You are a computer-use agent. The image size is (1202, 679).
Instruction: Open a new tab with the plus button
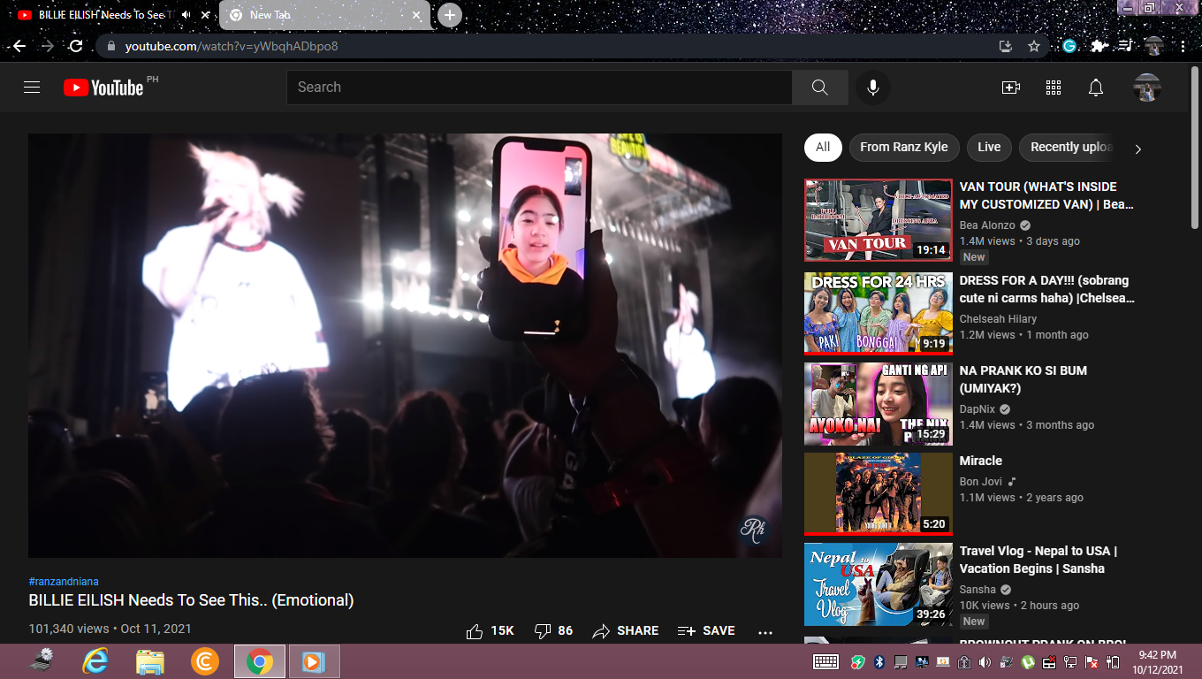450,15
